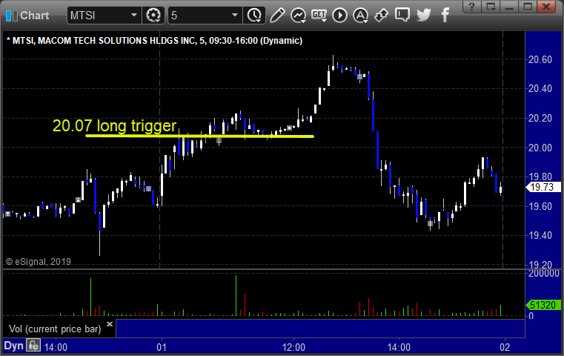Screen dimensions: 564x356
Task: Click the Vol (current price bar) label
Action: coord(55,329)
